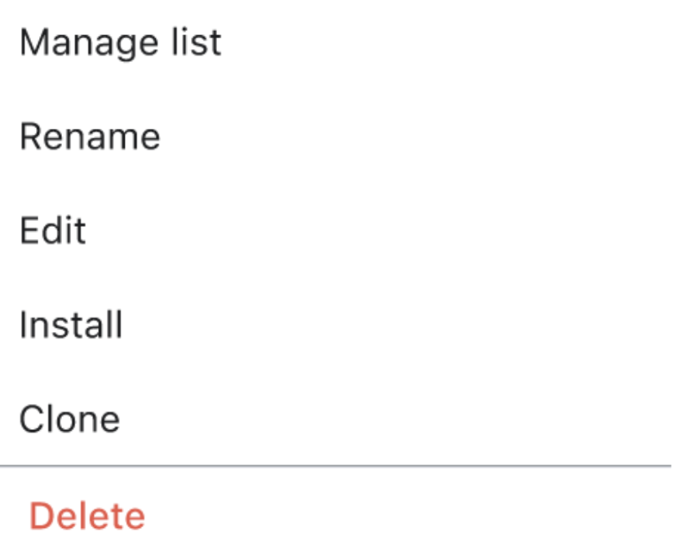
Task: Choose Delete below the separator line
Action: click(87, 516)
